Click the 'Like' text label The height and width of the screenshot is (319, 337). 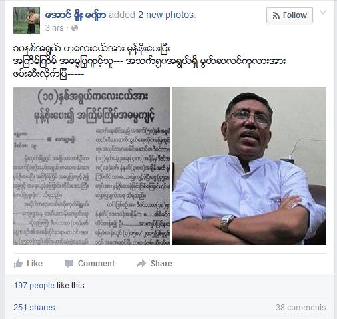35,264
